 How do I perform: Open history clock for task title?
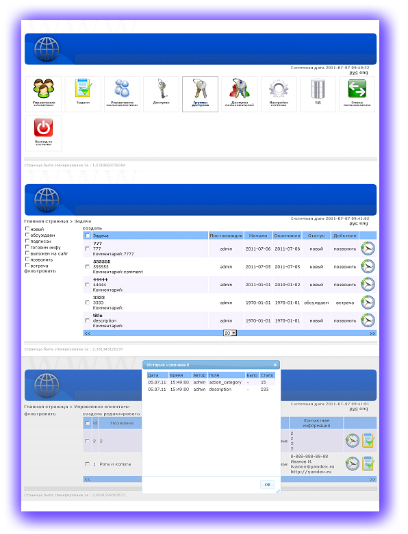pyautogui.click(x=368, y=320)
